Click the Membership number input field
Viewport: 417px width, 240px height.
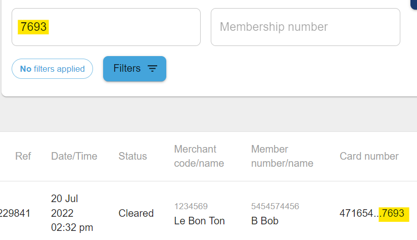305,27
